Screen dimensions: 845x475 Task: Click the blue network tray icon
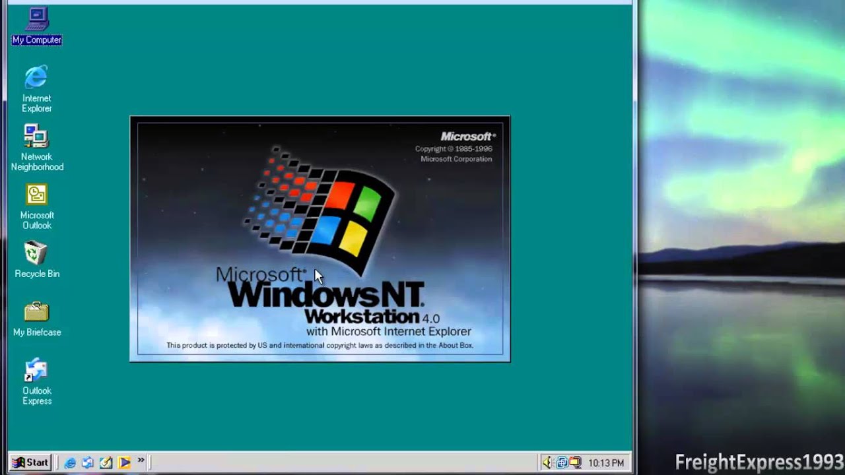[x=562, y=462]
